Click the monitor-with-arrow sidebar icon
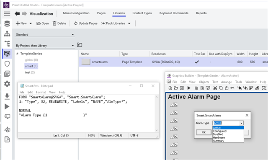Screen dimensions: 268x160 (7, 116)
